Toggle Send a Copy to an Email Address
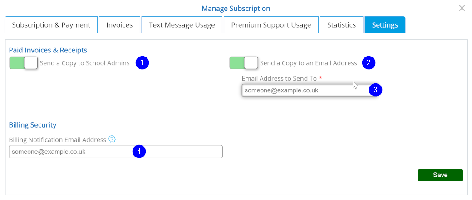 [244, 63]
